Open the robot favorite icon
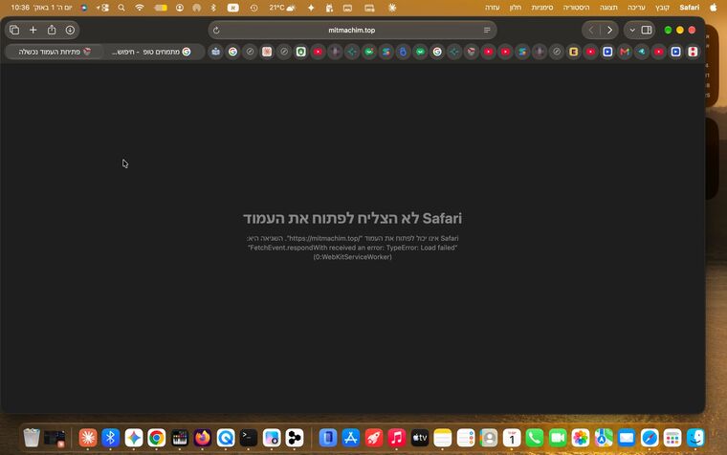 (x=216, y=52)
